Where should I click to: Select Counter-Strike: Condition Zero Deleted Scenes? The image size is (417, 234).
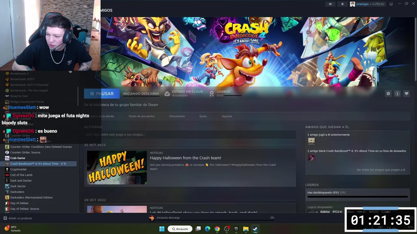41,147
